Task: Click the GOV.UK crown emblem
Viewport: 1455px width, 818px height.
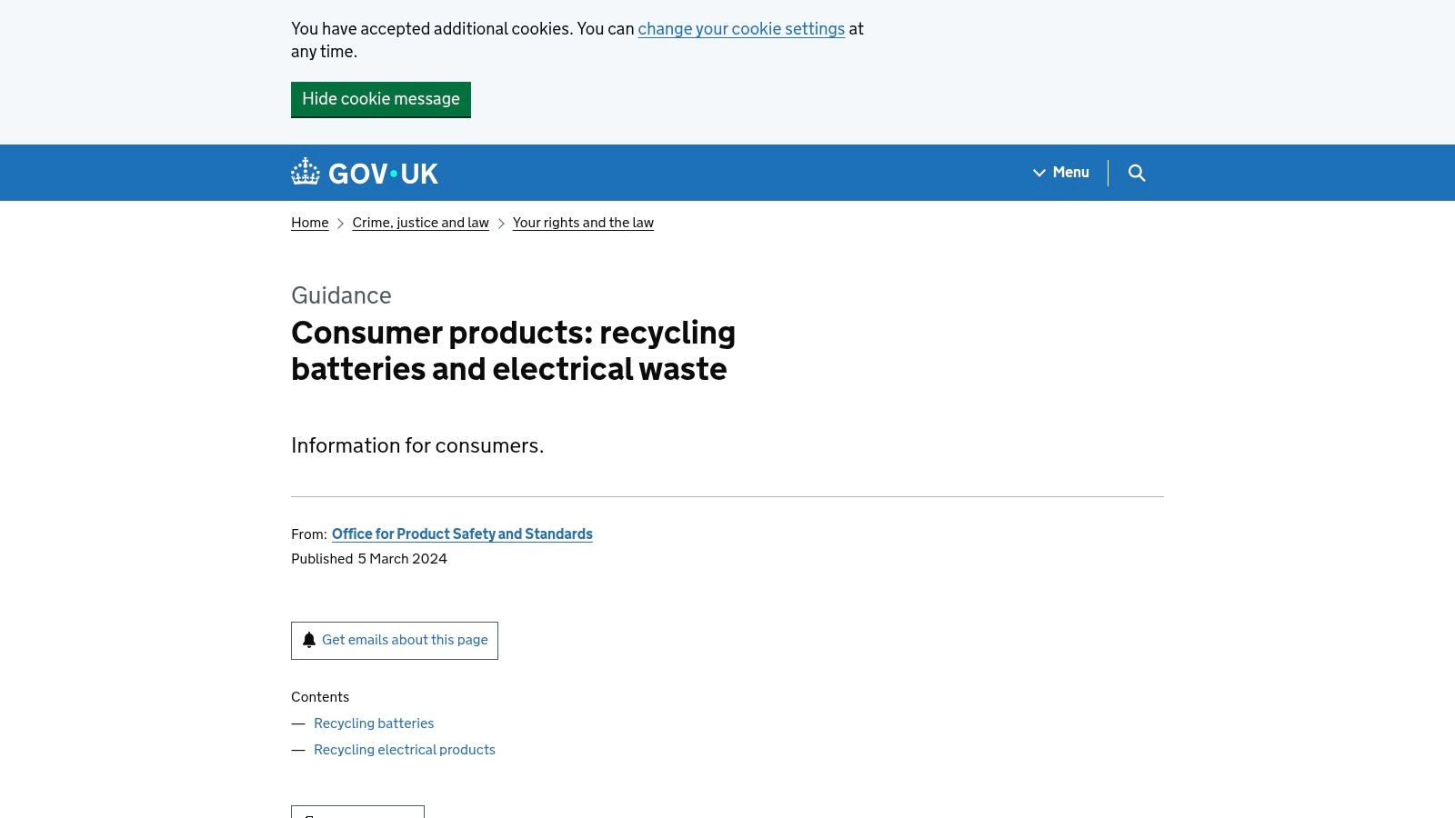Action: tap(306, 171)
